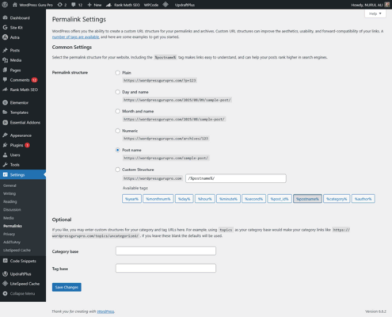The height and width of the screenshot is (317, 392).
Task: Choose Custom Structure radio option
Action: coord(117,170)
